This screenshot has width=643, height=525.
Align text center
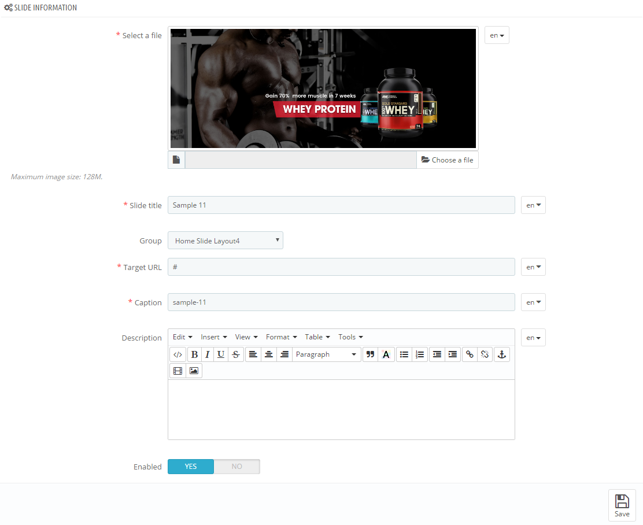click(269, 354)
